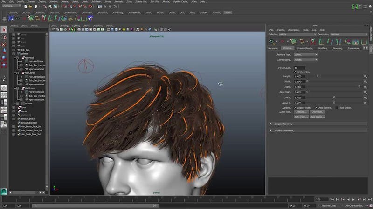Image resolution: width=373 pixels, height=209 pixels.
Task: Choose the Lasso select tool
Action: point(4,37)
